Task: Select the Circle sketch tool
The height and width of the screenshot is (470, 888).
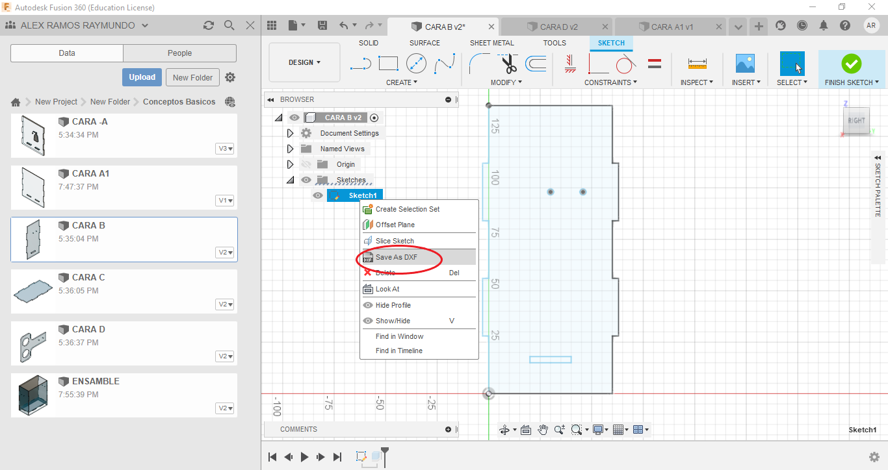Action: click(x=416, y=64)
